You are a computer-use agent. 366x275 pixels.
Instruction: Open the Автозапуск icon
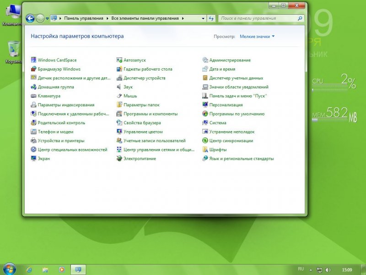[119, 60]
